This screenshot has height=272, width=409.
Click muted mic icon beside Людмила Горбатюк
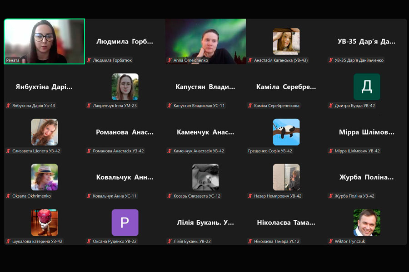(89, 60)
